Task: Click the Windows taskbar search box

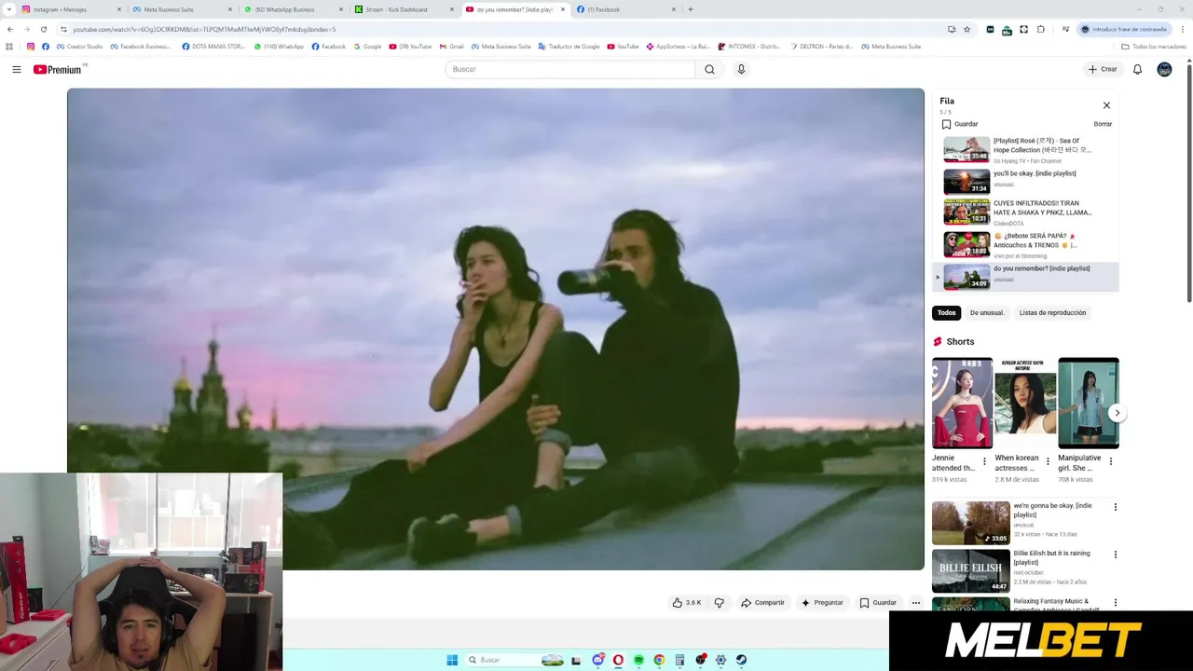Action: tap(514, 660)
